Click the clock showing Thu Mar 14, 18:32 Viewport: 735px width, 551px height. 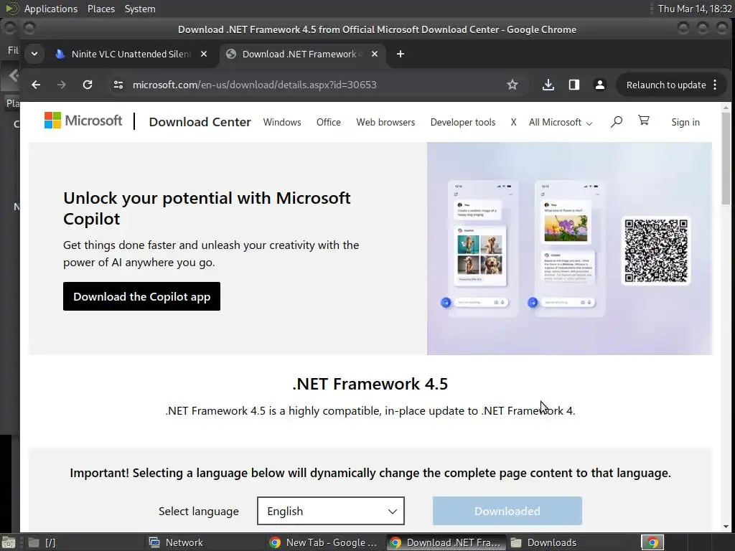click(695, 9)
